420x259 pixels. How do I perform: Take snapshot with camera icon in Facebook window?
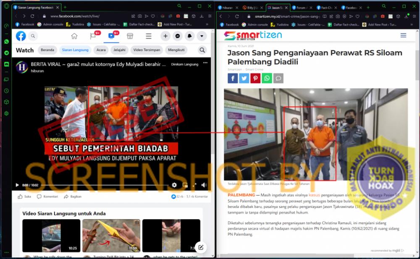point(140,16)
